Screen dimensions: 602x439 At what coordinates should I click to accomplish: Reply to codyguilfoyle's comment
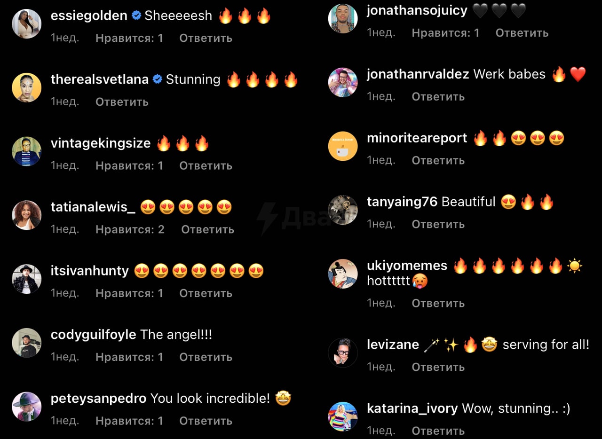206,357
